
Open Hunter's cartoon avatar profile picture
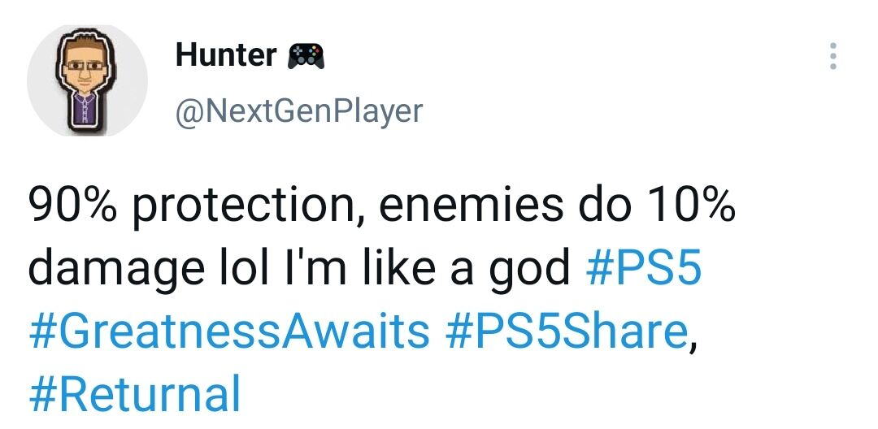click(87, 80)
